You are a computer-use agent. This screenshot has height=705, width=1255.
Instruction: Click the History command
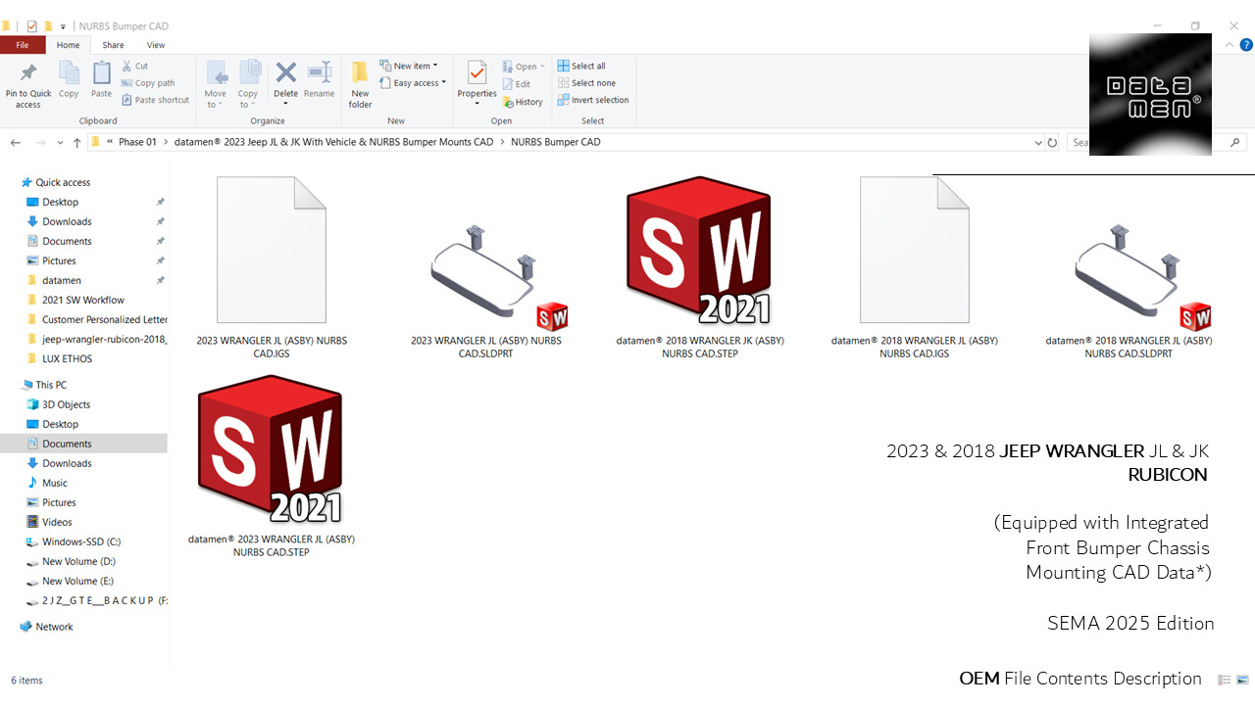(523, 102)
